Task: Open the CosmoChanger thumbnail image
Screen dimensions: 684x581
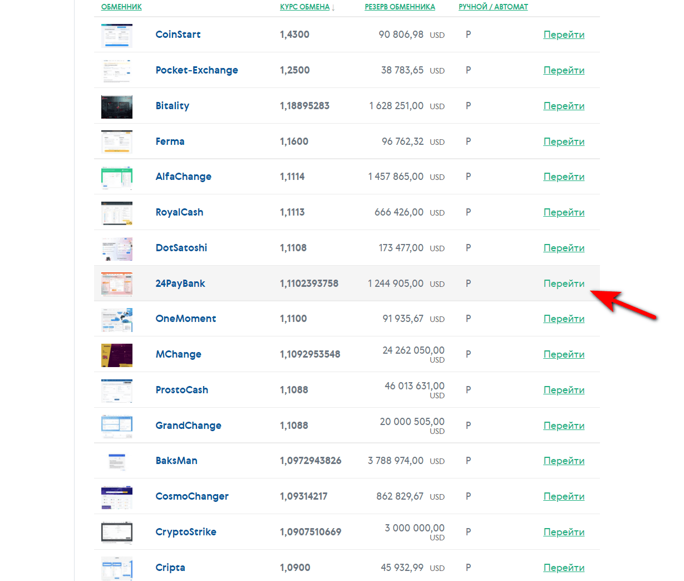Action: (117, 497)
